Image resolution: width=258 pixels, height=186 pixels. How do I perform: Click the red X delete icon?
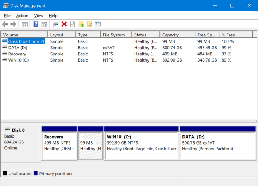(x=64, y=24)
